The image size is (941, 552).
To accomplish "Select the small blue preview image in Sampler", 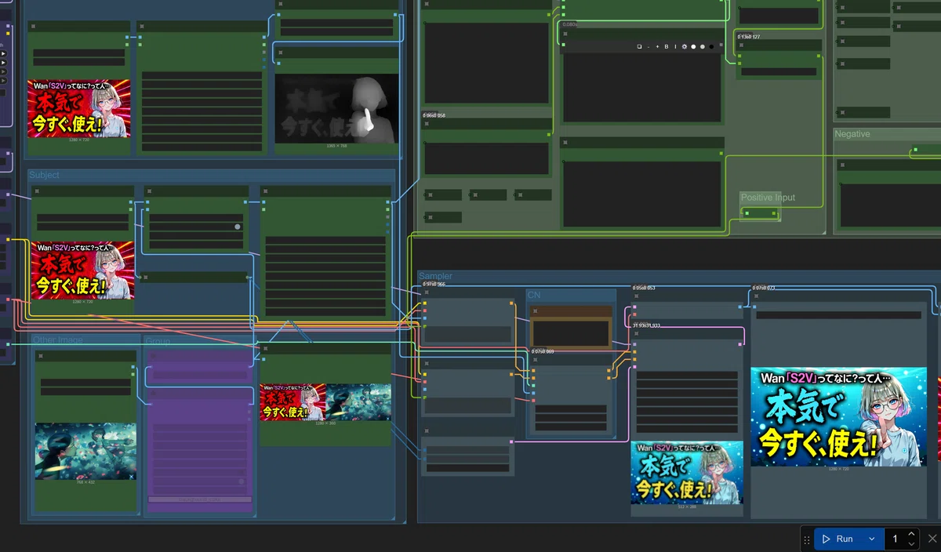I will [687, 472].
